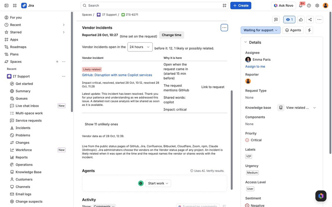Image resolution: width=332 pixels, height=207 pixels.
Task: Expand the Recent menu chevron
Action: click(63, 25)
